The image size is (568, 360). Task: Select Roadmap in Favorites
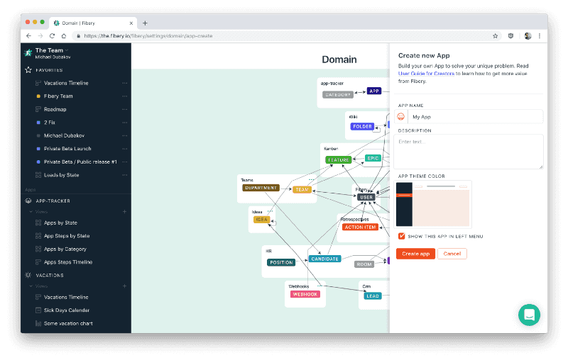coord(56,109)
